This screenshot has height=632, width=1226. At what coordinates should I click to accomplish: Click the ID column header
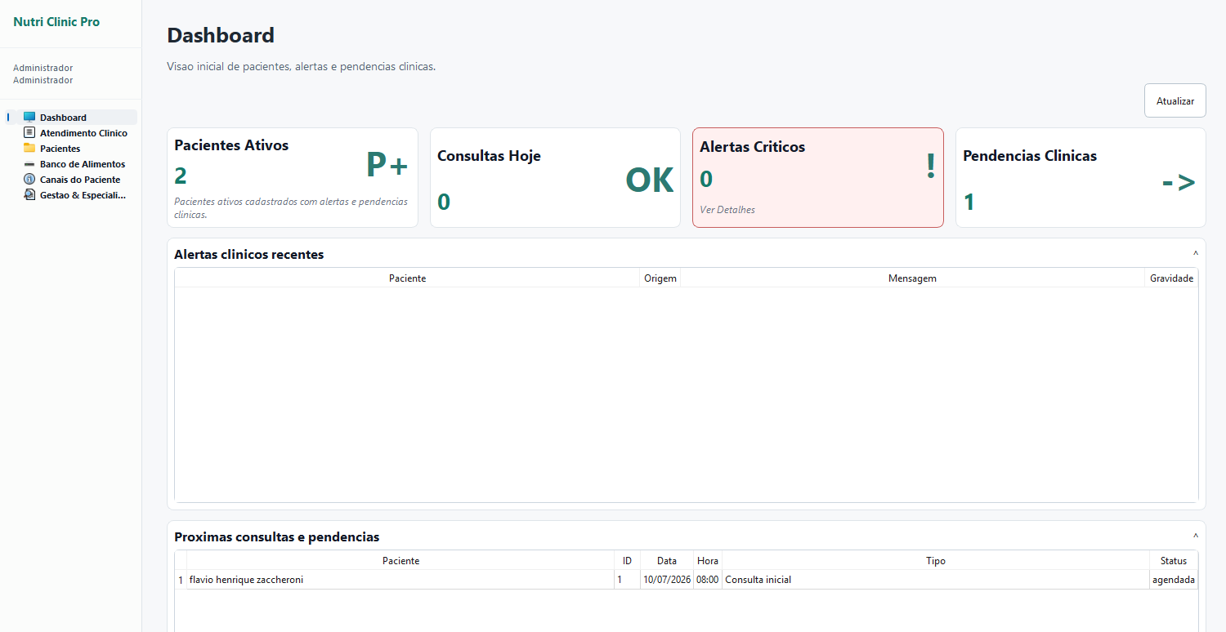click(627, 561)
